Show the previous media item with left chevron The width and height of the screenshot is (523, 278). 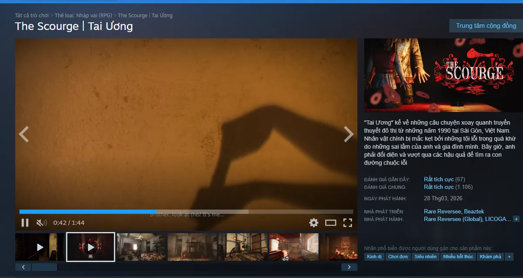[24, 134]
